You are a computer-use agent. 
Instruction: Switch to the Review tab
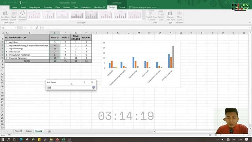[x=67, y=7]
